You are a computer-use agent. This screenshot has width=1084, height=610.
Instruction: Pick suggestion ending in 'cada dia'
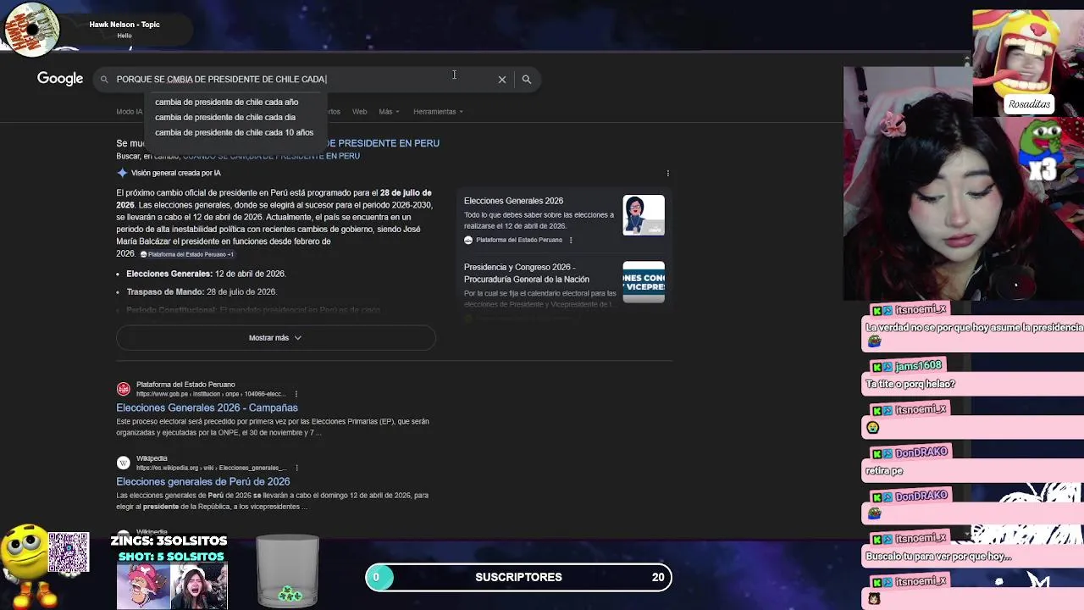point(225,117)
